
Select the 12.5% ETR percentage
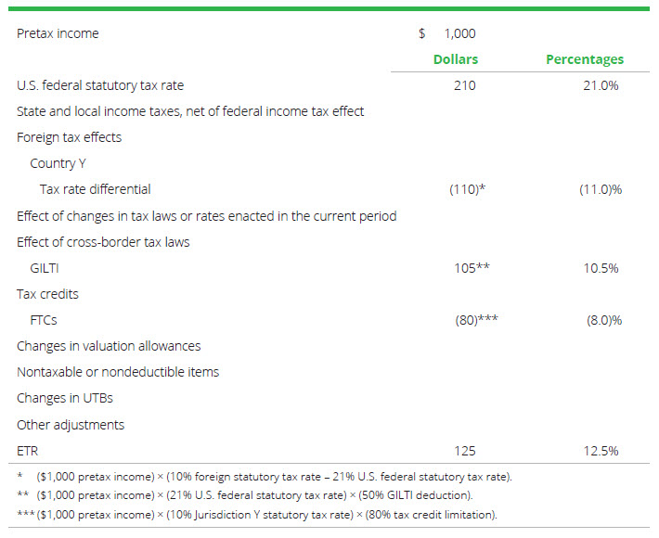(x=601, y=451)
